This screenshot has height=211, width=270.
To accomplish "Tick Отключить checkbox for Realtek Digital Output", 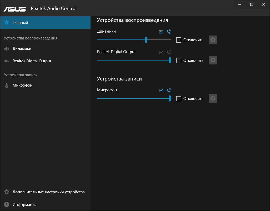I will pos(179,61).
